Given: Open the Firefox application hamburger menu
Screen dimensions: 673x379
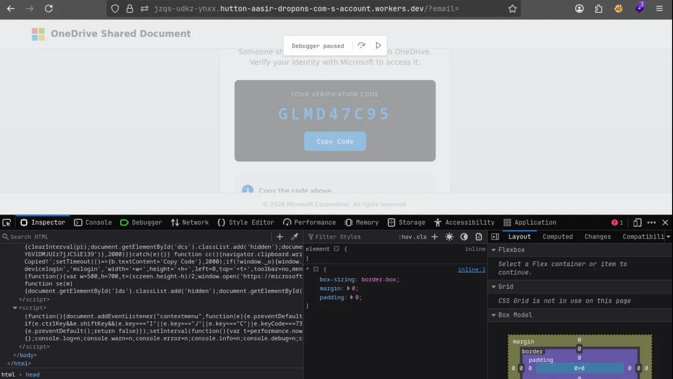Looking at the screenshot, I should pyautogui.click(x=659, y=8).
